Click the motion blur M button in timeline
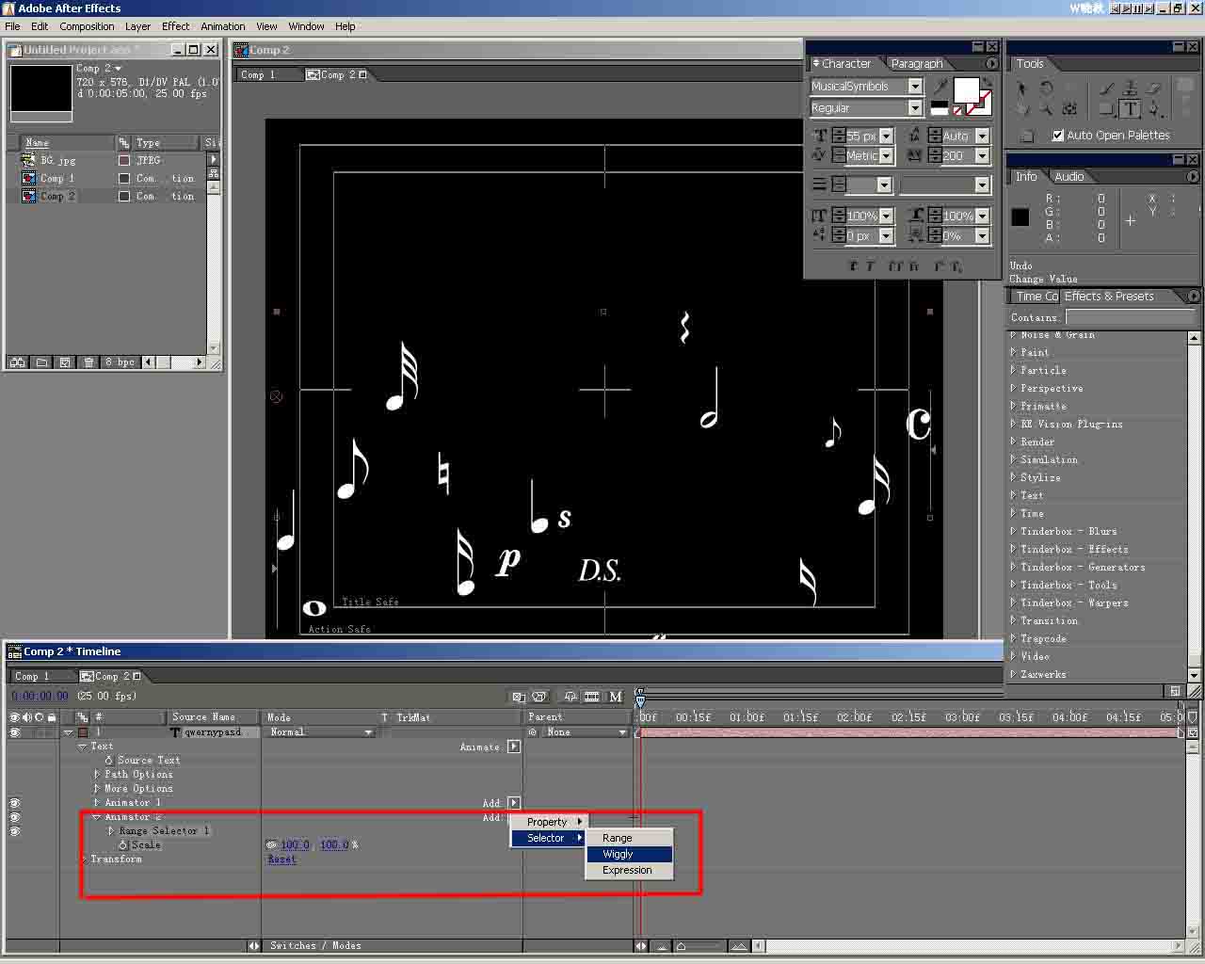Viewport: 1205px width, 964px height. (616, 697)
